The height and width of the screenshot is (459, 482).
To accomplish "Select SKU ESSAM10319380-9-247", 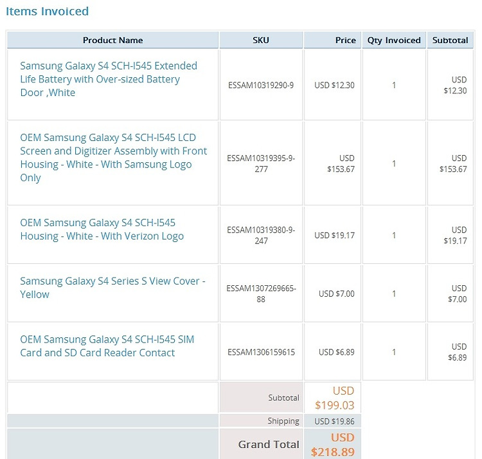I will [x=261, y=235].
